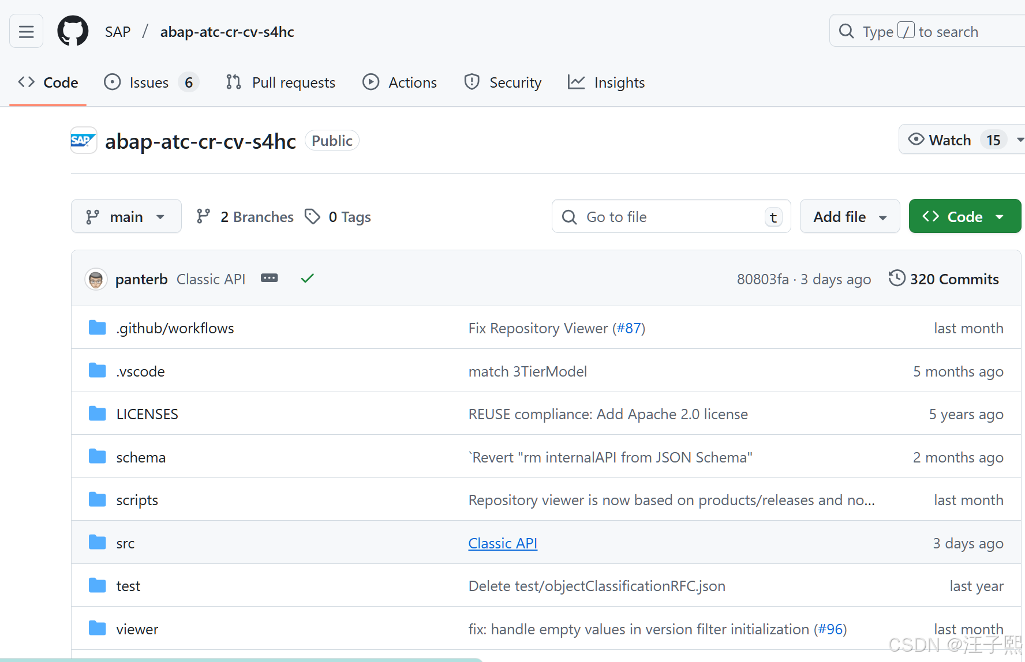Click the viewer folder icon
1025x662 pixels.
point(97,629)
